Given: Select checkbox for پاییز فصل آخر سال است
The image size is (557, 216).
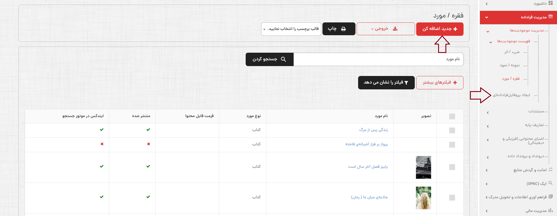Looking at the screenshot, I should tap(452, 167).
